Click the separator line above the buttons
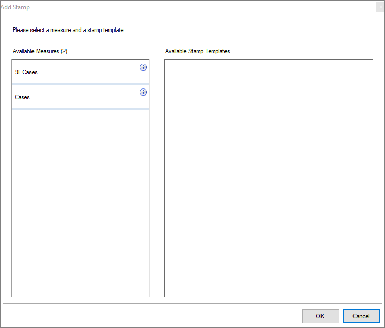This screenshot has height=328, width=385. [192, 304]
